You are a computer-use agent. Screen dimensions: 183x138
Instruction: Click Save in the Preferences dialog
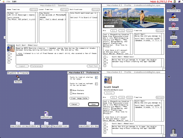click(94, 104)
